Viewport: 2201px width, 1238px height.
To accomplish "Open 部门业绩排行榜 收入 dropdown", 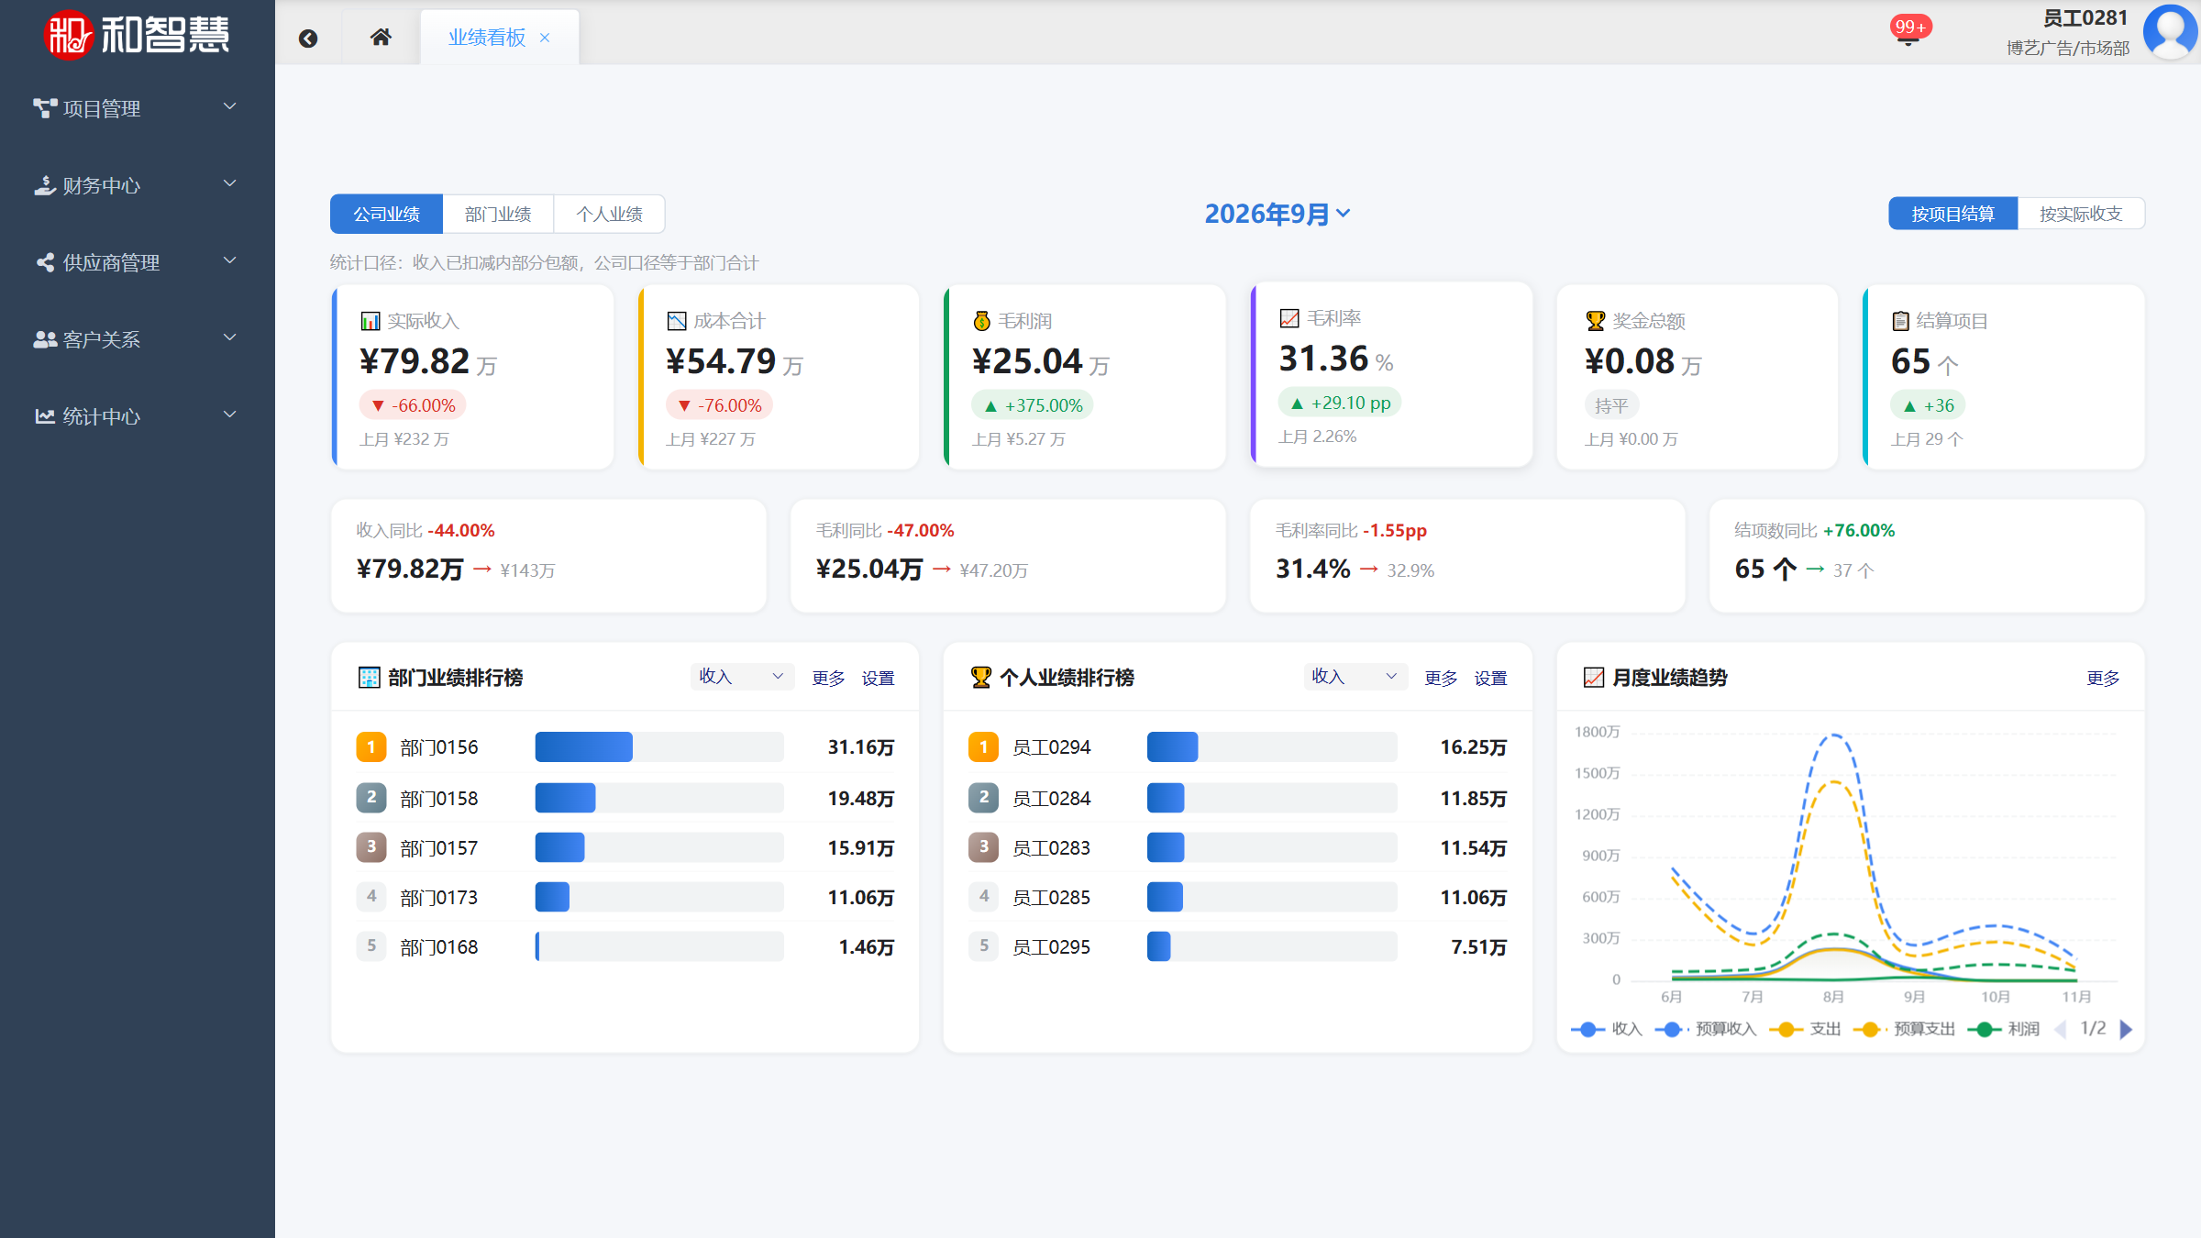I will (742, 677).
